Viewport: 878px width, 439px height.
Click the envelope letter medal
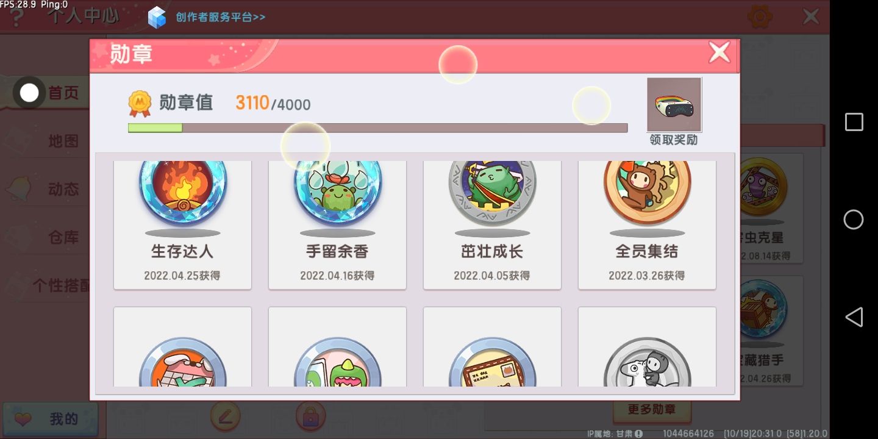click(492, 347)
